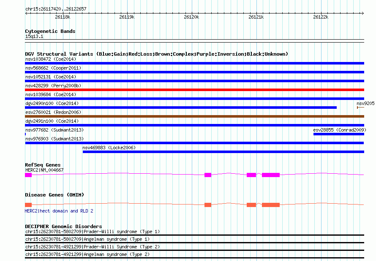Viewport: 376px width, 261px height.
Task: Click the ruler's left end arrow
Action: pyautogui.click(x=27, y=13)
